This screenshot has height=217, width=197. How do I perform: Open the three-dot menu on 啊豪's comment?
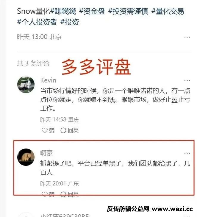[187, 153]
